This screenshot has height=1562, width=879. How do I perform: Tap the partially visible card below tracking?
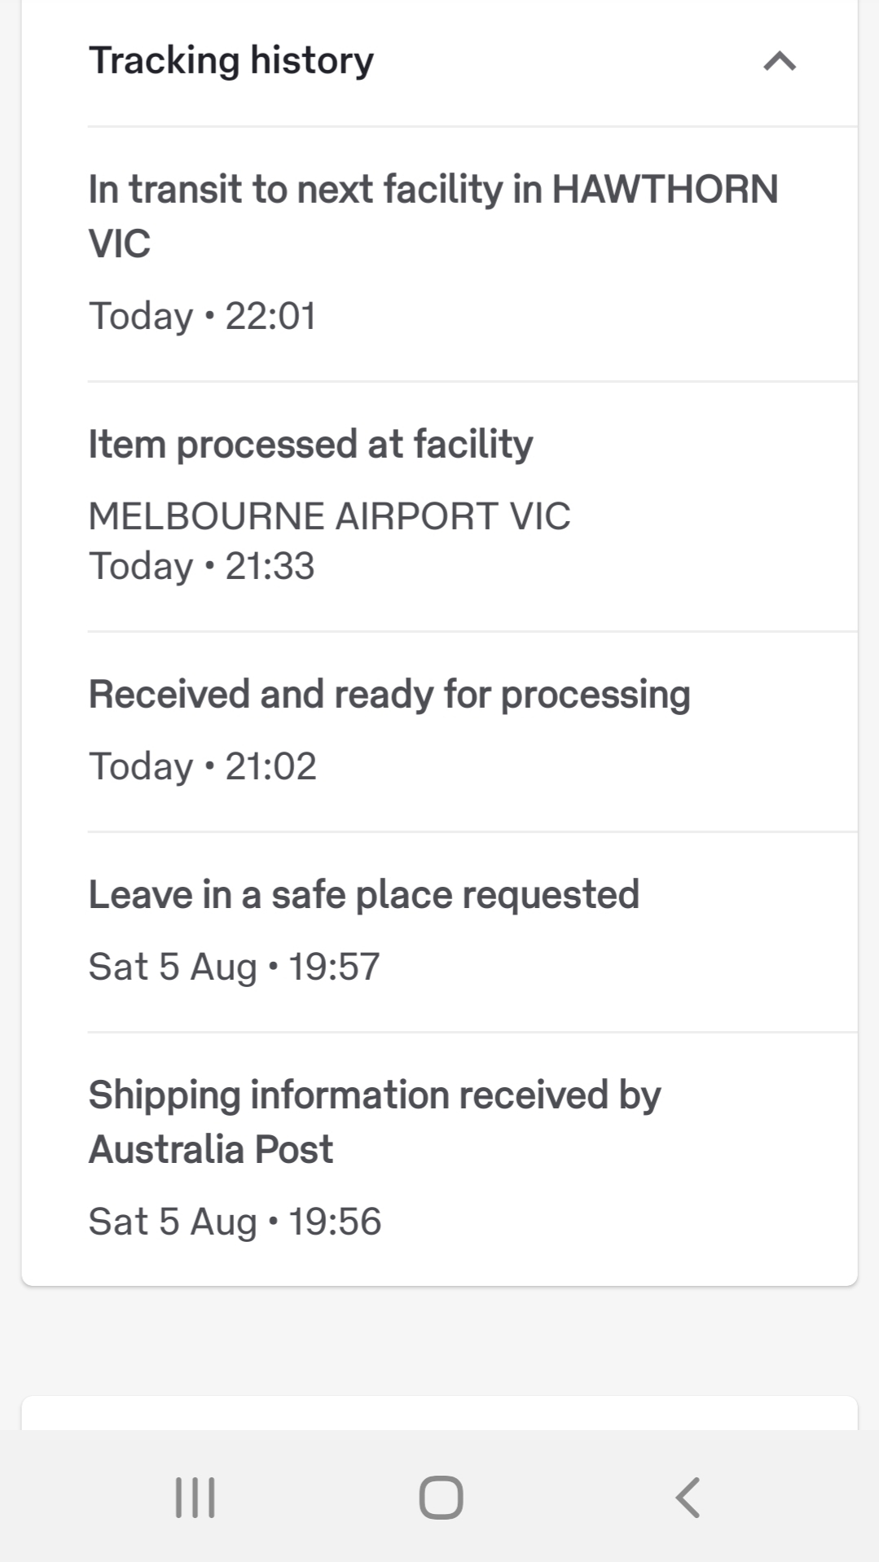pyautogui.click(x=440, y=1413)
